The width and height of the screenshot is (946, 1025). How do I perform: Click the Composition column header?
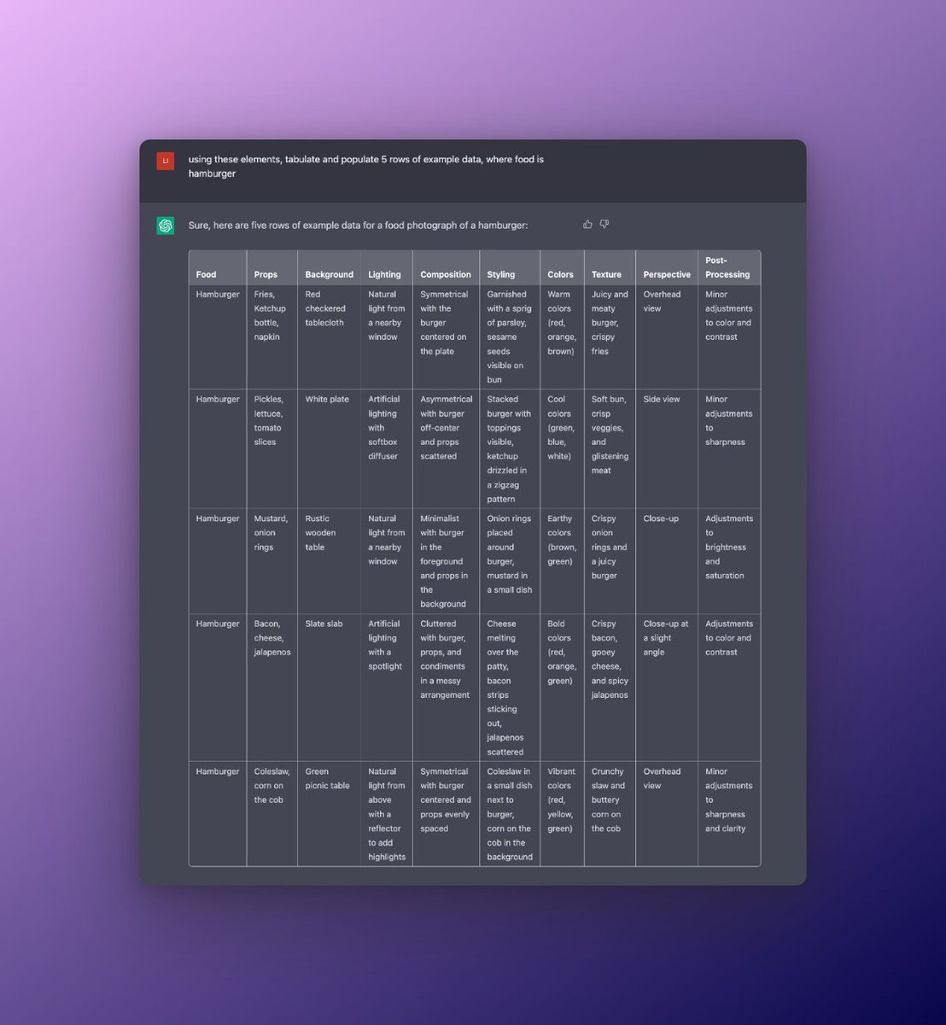pyautogui.click(x=445, y=274)
